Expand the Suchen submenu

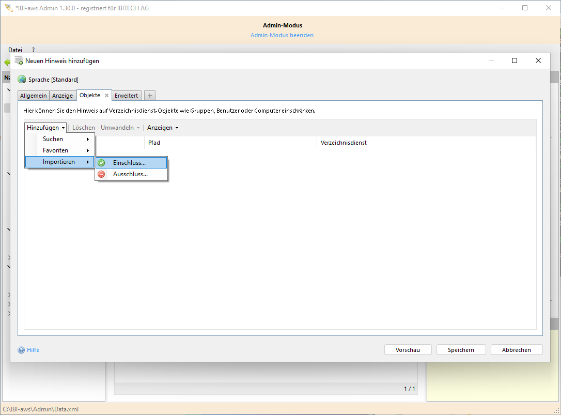pyautogui.click(x=60, y=139)
